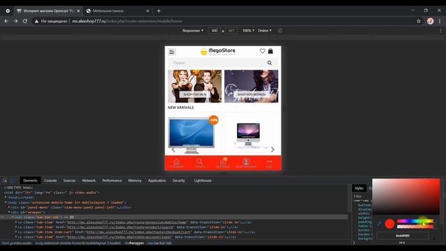Viewport: 446px width, 251px height.
Task: Click the viewport width field showing 400
Action: [x=215, y=31]
